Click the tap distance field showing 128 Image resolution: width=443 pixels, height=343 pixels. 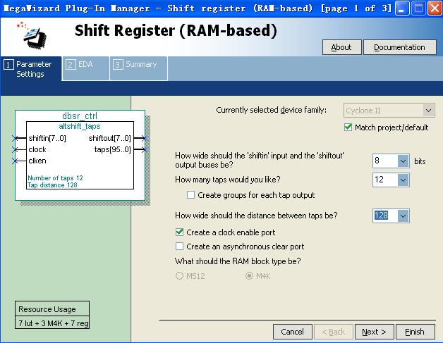tap(385, 216)
